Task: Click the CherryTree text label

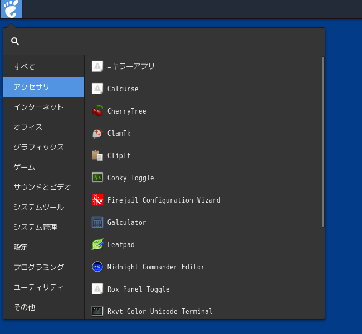Action: coord(127,111)
